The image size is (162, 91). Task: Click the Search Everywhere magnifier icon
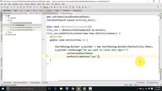(x=158, y=7)
